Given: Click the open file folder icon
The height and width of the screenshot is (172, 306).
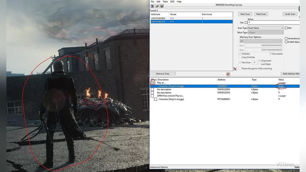Looking at the screenshot, I should [x=157, y=6].
